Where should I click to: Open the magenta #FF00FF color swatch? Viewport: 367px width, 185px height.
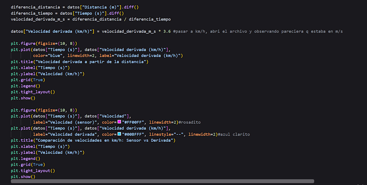(119, 122)
